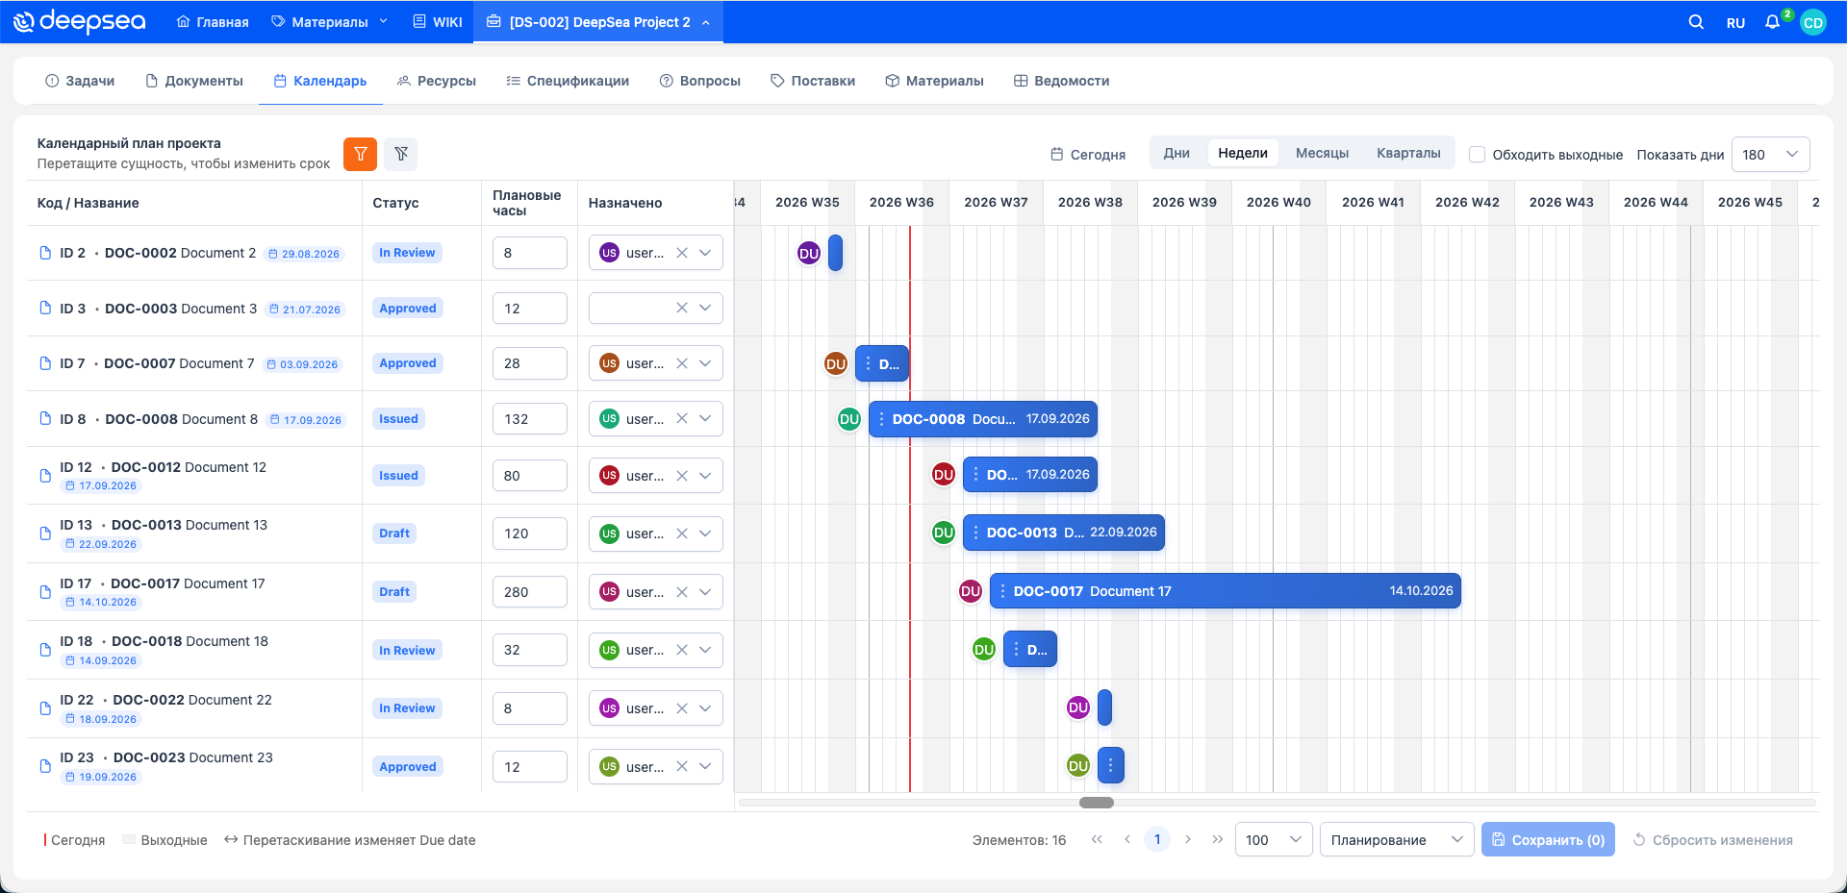Switch timeline scale to Недели
The width and height of the screenshot is (1847, 893).
pyautogui.click(x=1243, y=153)
